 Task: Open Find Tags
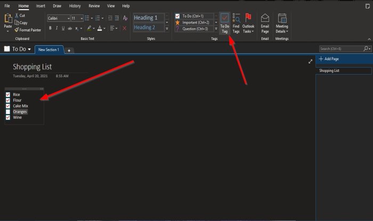tap(236, 23)
